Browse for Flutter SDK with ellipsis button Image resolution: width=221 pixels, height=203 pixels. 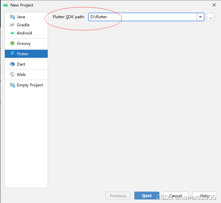point(211,17)
